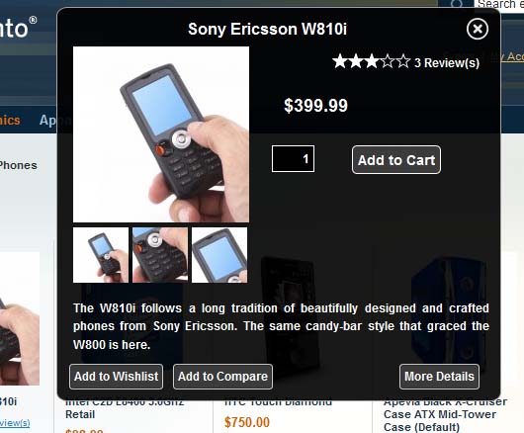Add the phone to Wishlist

click(117, 377)
